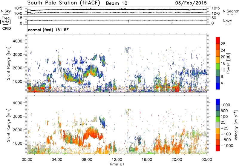This screenshot has width=239, height=166.
Task: Click the 'CPID' label
Action: [x=7, y=28]
